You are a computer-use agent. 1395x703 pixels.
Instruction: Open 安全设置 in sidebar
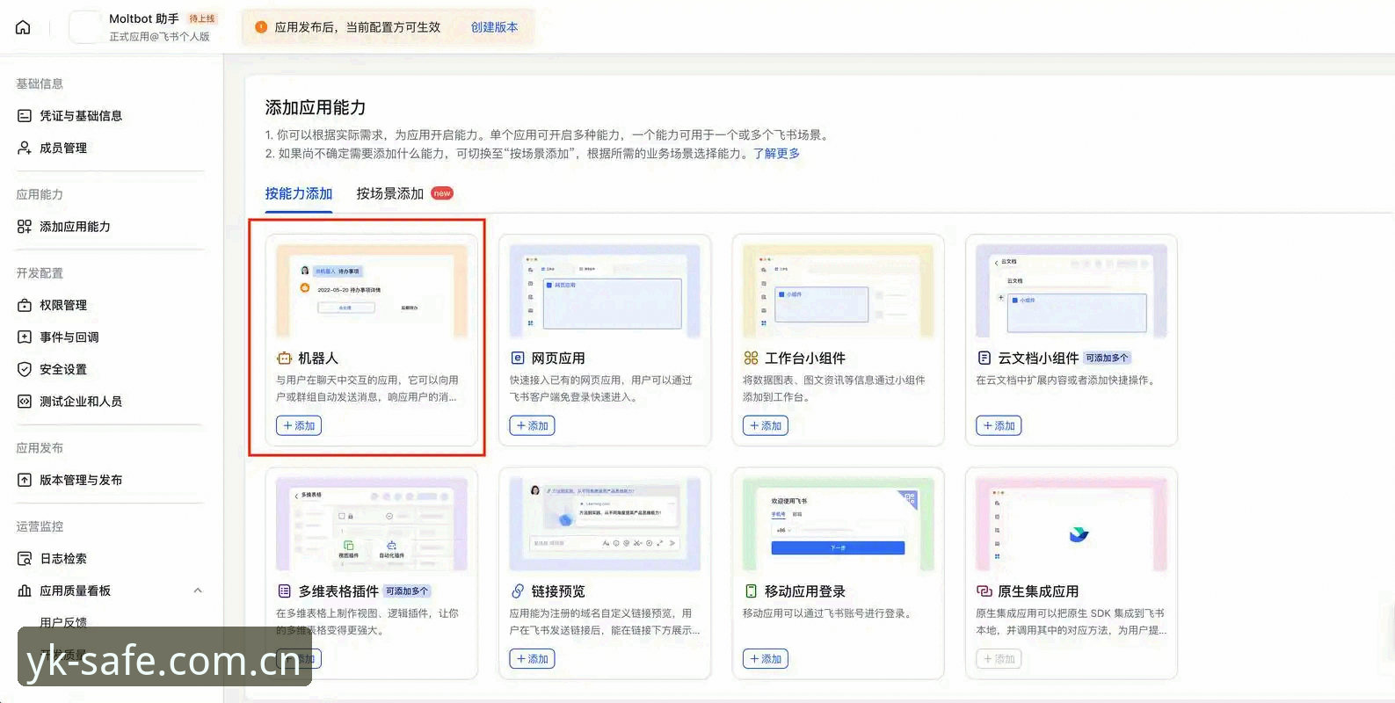point(63,369)
